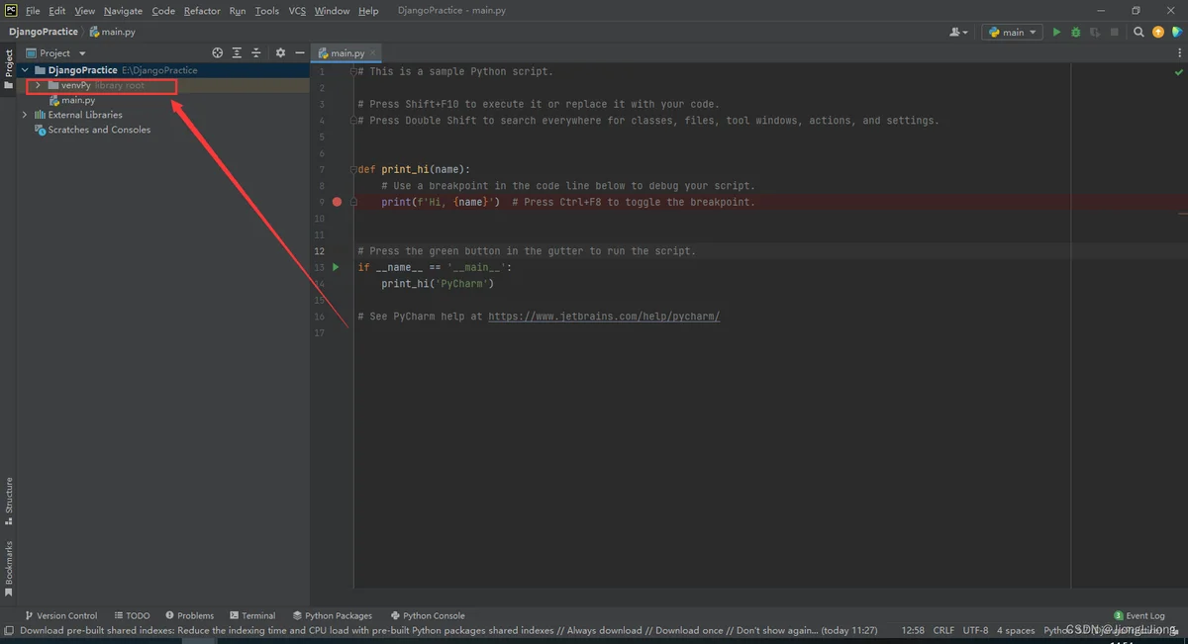Open the Window menu
This screenshot has height=644, width=1188.
pyautogui.click(x=332, y=11)
